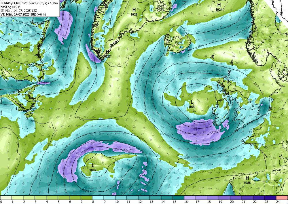Click the 15–16 m/s dark teal legend swatch
The width and height of the screenshot is (288, 204).
(x=178, y=198)
